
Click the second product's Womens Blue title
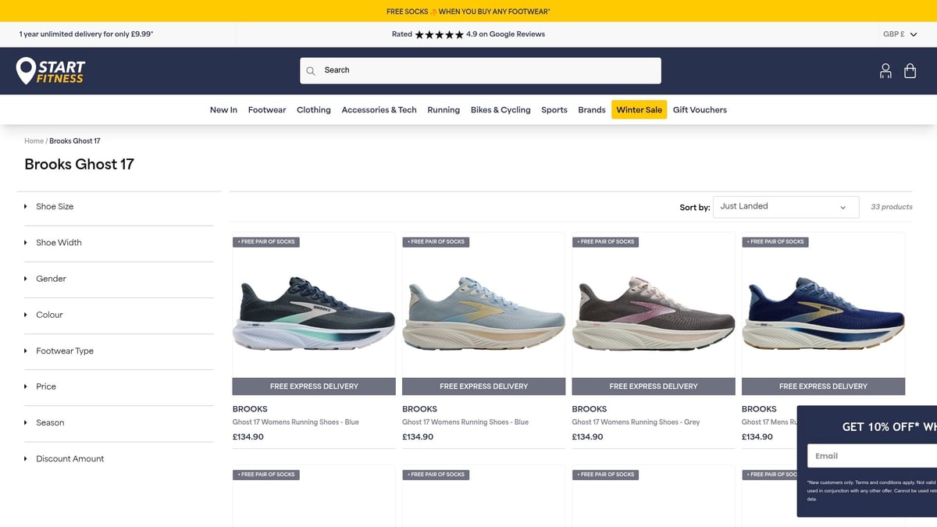[x=465, y=422]
